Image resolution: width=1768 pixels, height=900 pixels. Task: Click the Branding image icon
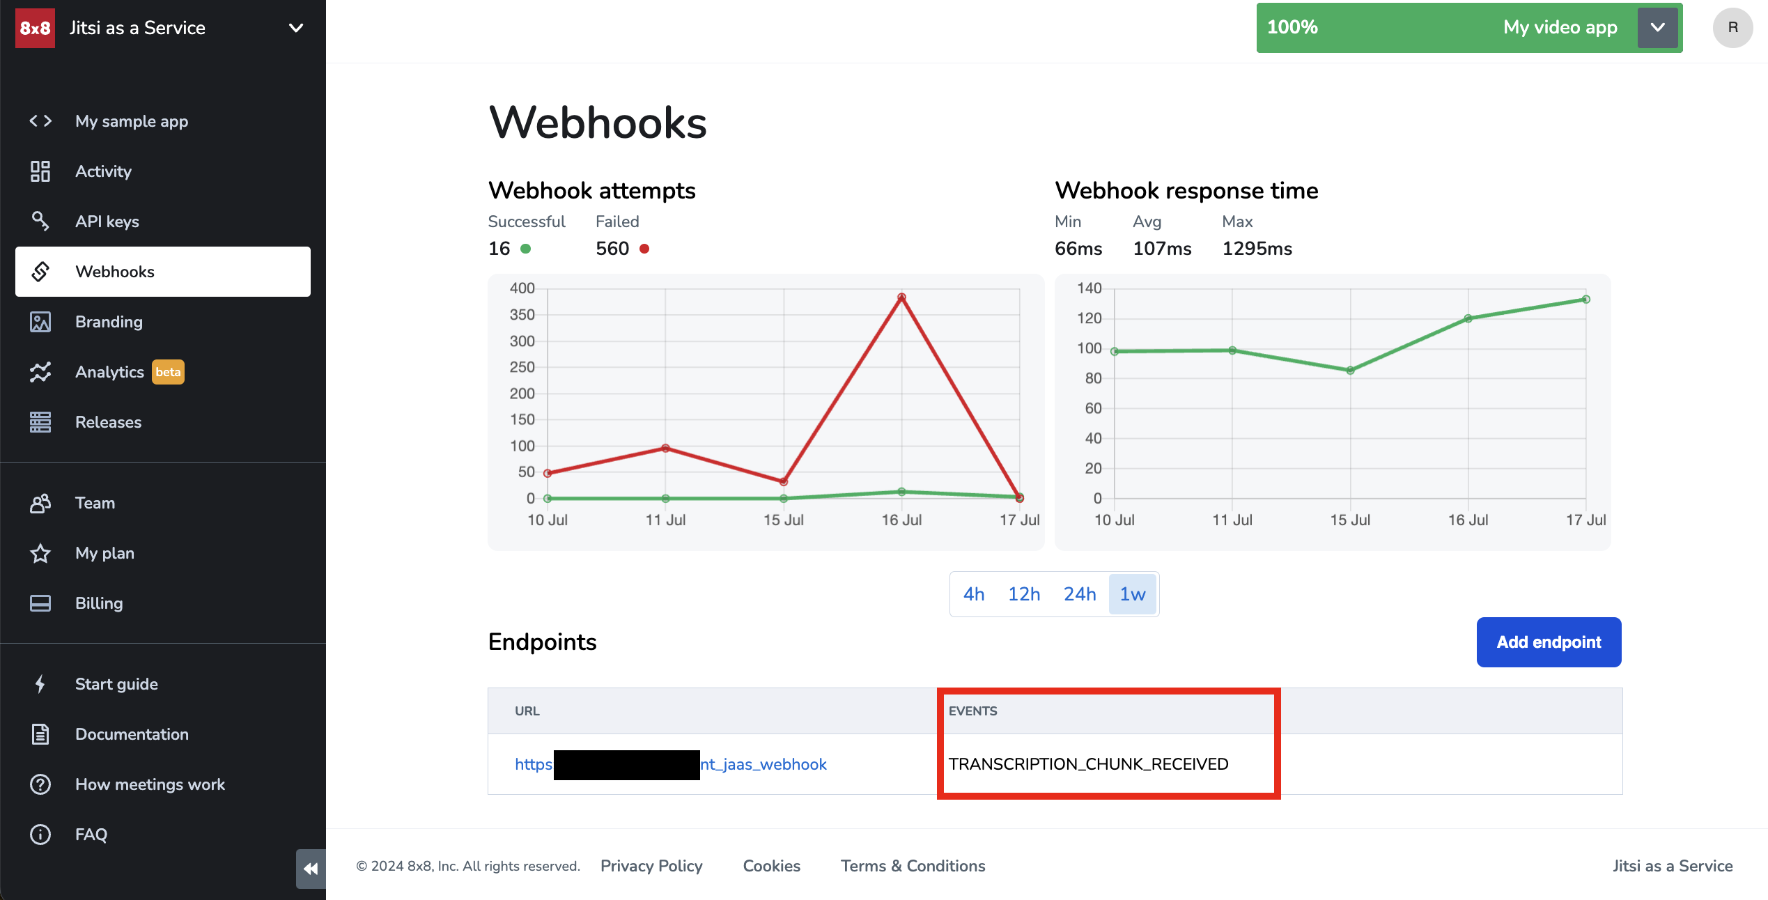click(x=40, y=322)
